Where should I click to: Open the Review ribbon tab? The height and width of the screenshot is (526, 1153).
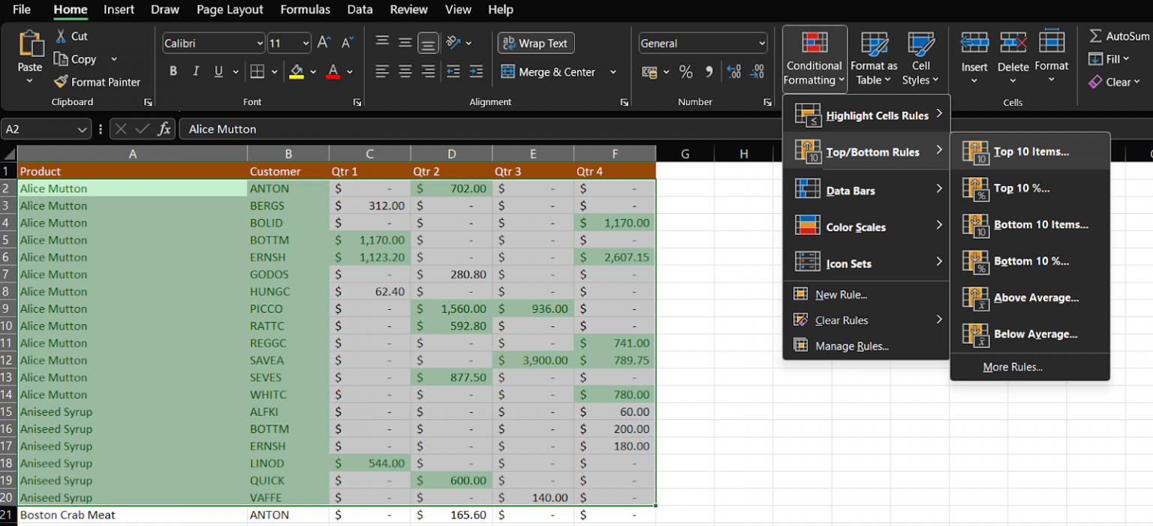408,10
